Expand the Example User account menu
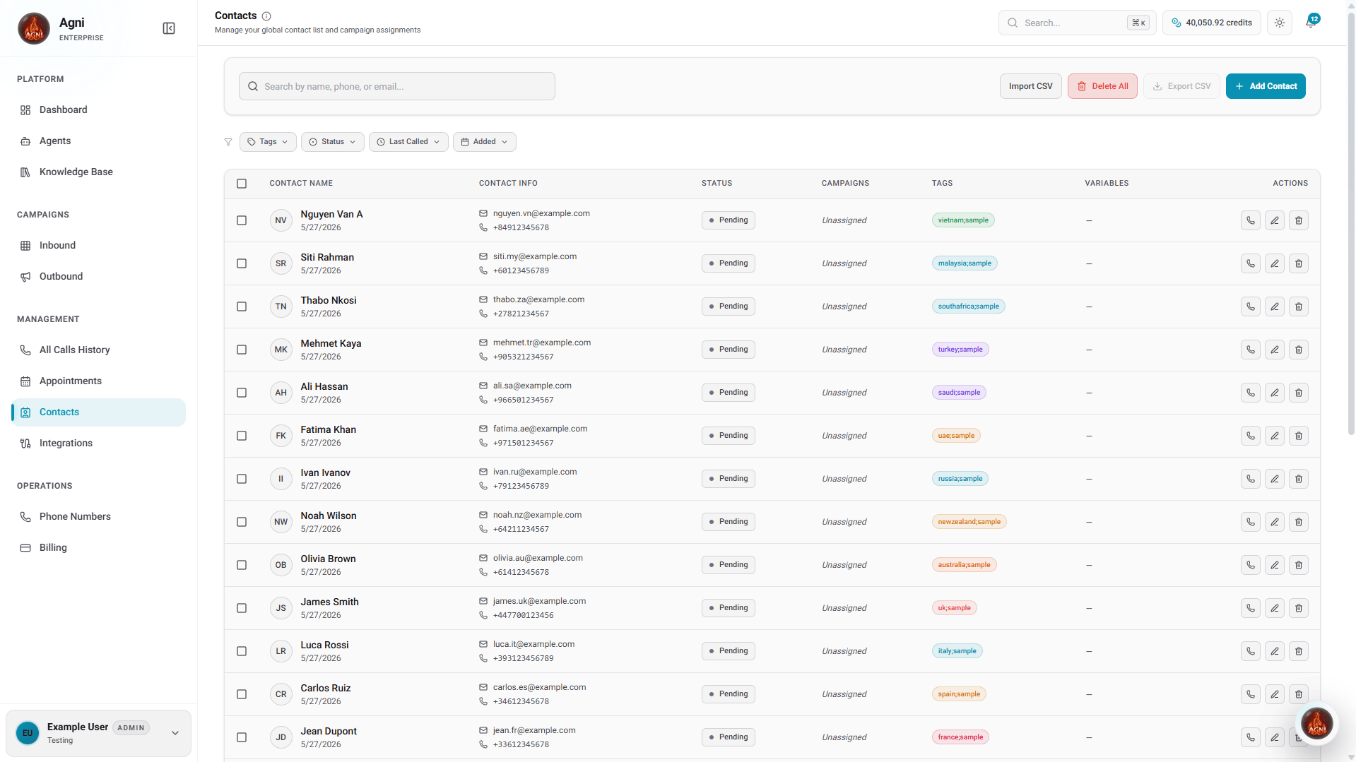The width and height of the screenshot is (1356, 762). pyautogui.click(x=98, y=733)
